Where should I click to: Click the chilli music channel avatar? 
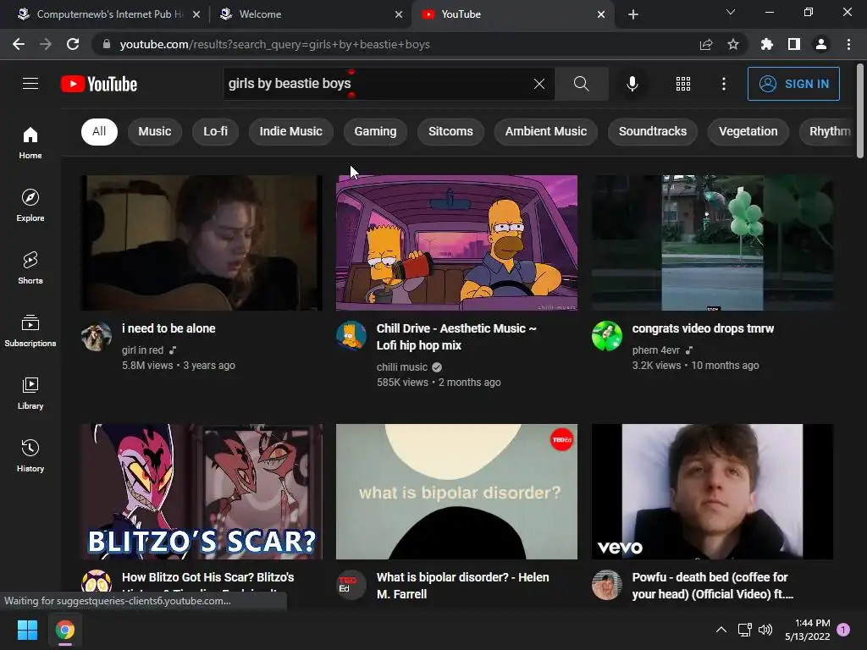(351, 335)
